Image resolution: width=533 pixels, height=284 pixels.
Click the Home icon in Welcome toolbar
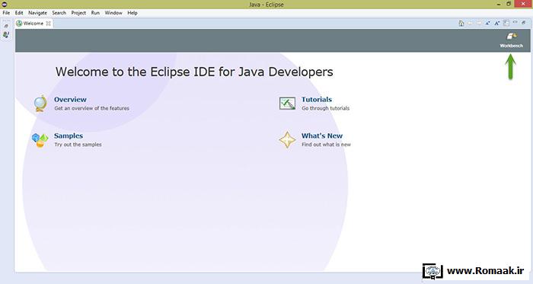tap(461, 23)
